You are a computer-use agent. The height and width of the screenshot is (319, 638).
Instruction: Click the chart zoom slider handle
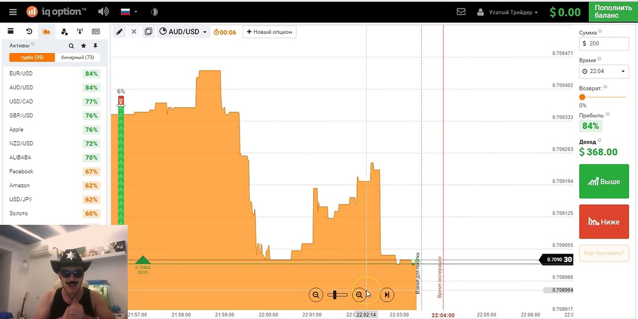click(335, 295)
